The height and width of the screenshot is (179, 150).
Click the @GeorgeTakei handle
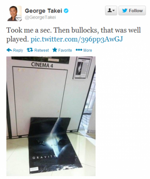pyautogui.click(x=40, y=18)
